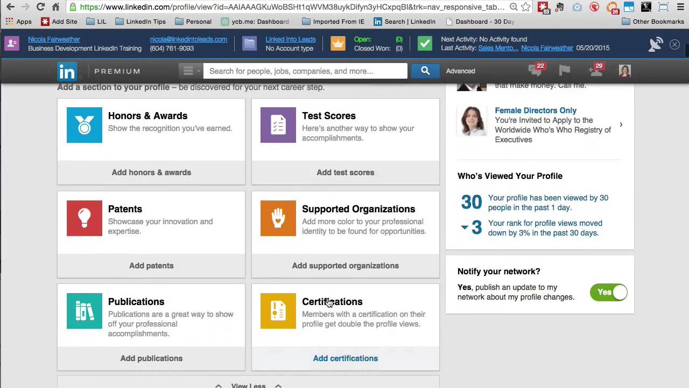Open the Personal bookmarks folder

(x=193, y=22)
